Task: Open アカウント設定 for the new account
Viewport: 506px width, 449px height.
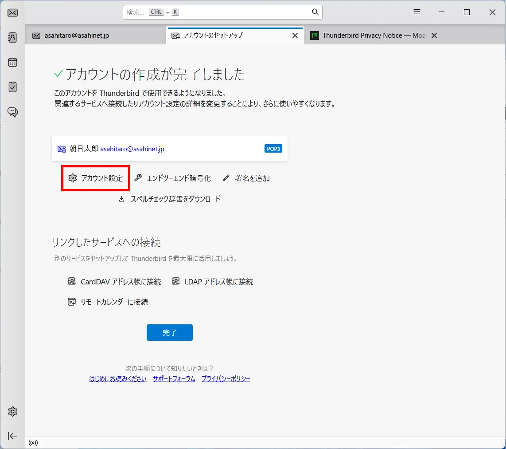Action: click(95, 177)
